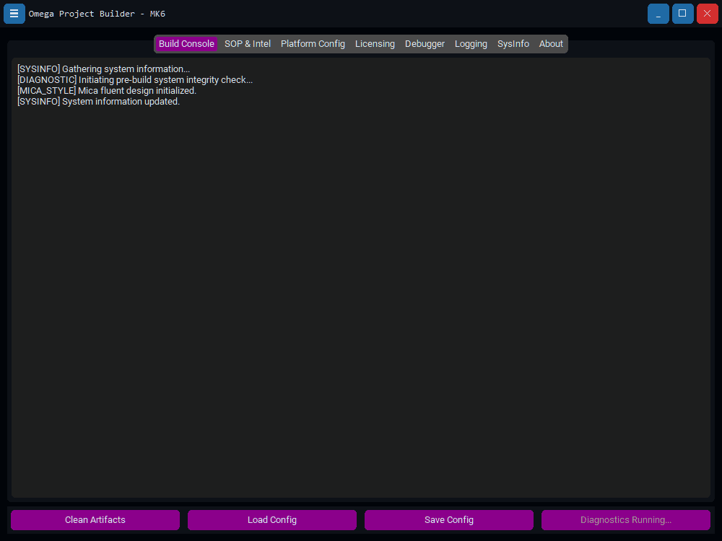Click the Save Config button
This screenshot has width=722, height=541.
click(449, 520)
